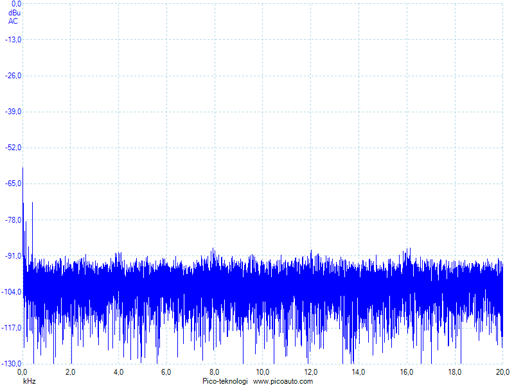This screenshot has height=385, width=514.
Task: Click the 10,0 frequency axis label
Action: click(263, 372)
